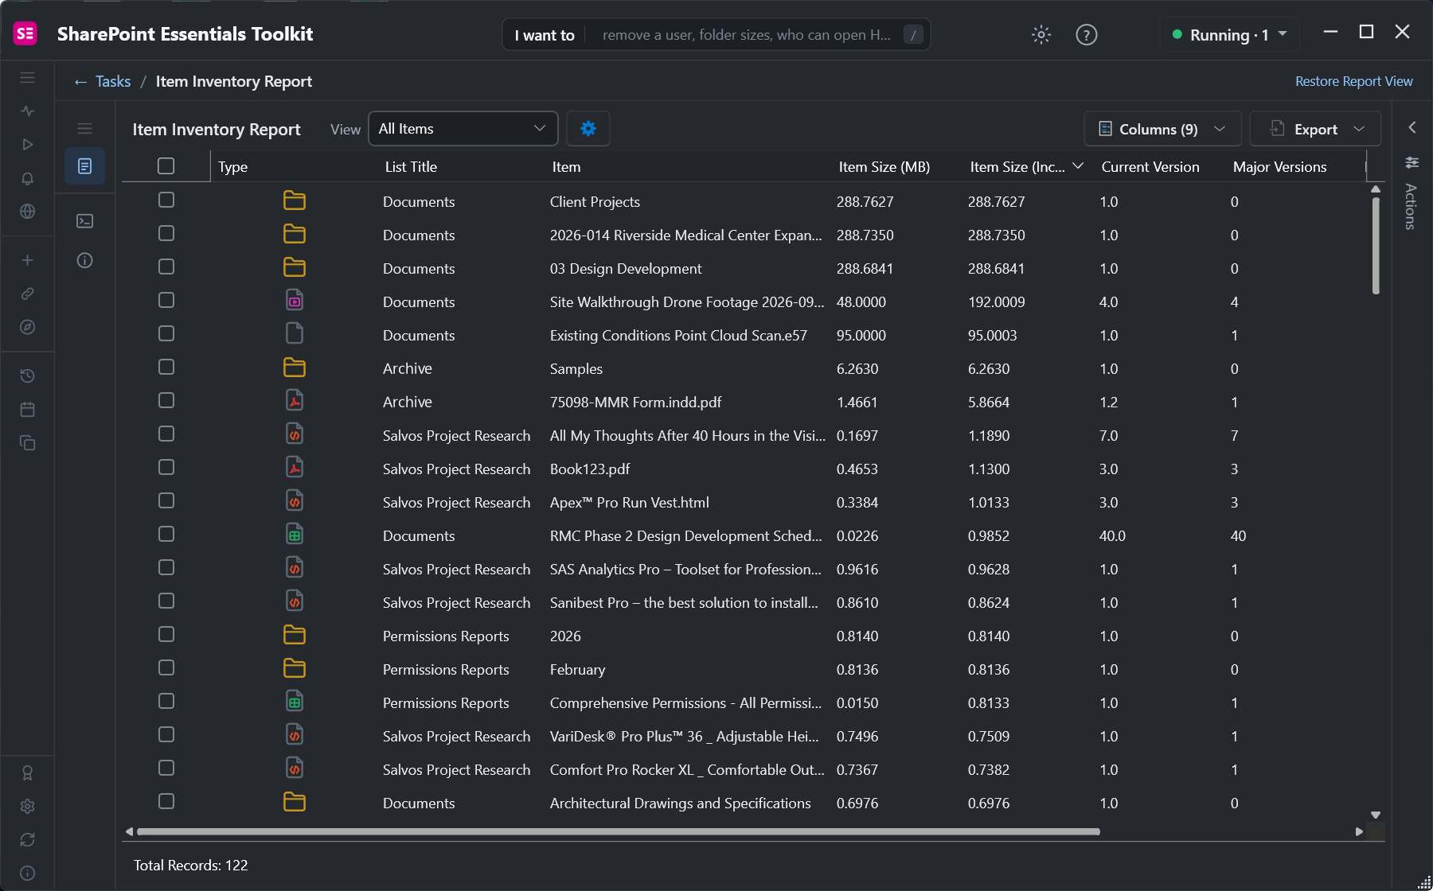
Task: Select checkbox for Site Walkthrough Drone Footage row
Action: click(x=166, y=300)
